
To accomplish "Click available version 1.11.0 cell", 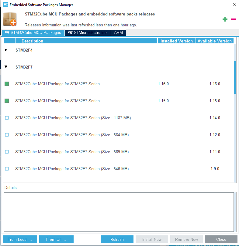I will click(x=215, y=152).
